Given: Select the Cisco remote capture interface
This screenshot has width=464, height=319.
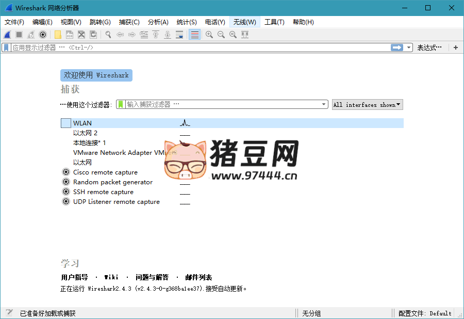Looking at the screenshot, I should [105, 172].
